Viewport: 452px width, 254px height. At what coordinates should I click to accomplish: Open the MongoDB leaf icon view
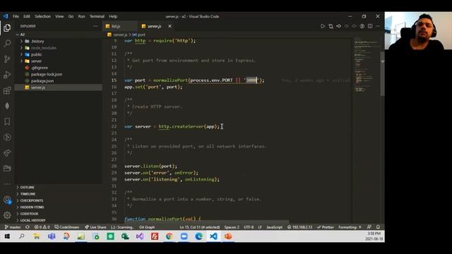7,106
